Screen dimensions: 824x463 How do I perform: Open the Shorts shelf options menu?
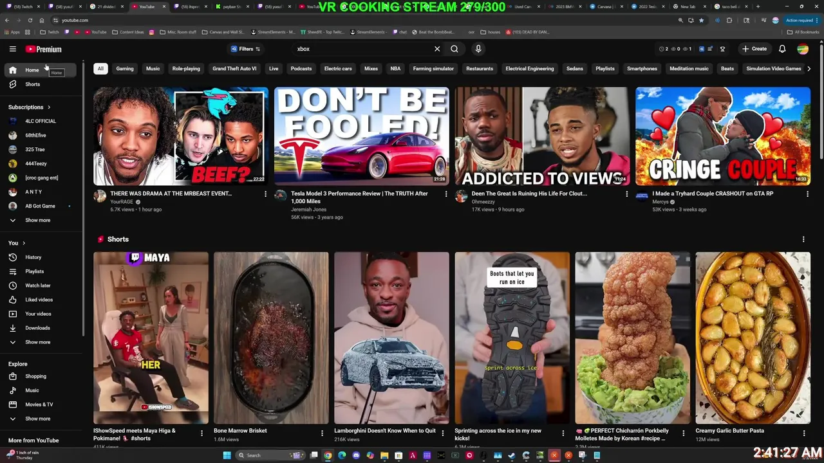(x=803, y=239)
